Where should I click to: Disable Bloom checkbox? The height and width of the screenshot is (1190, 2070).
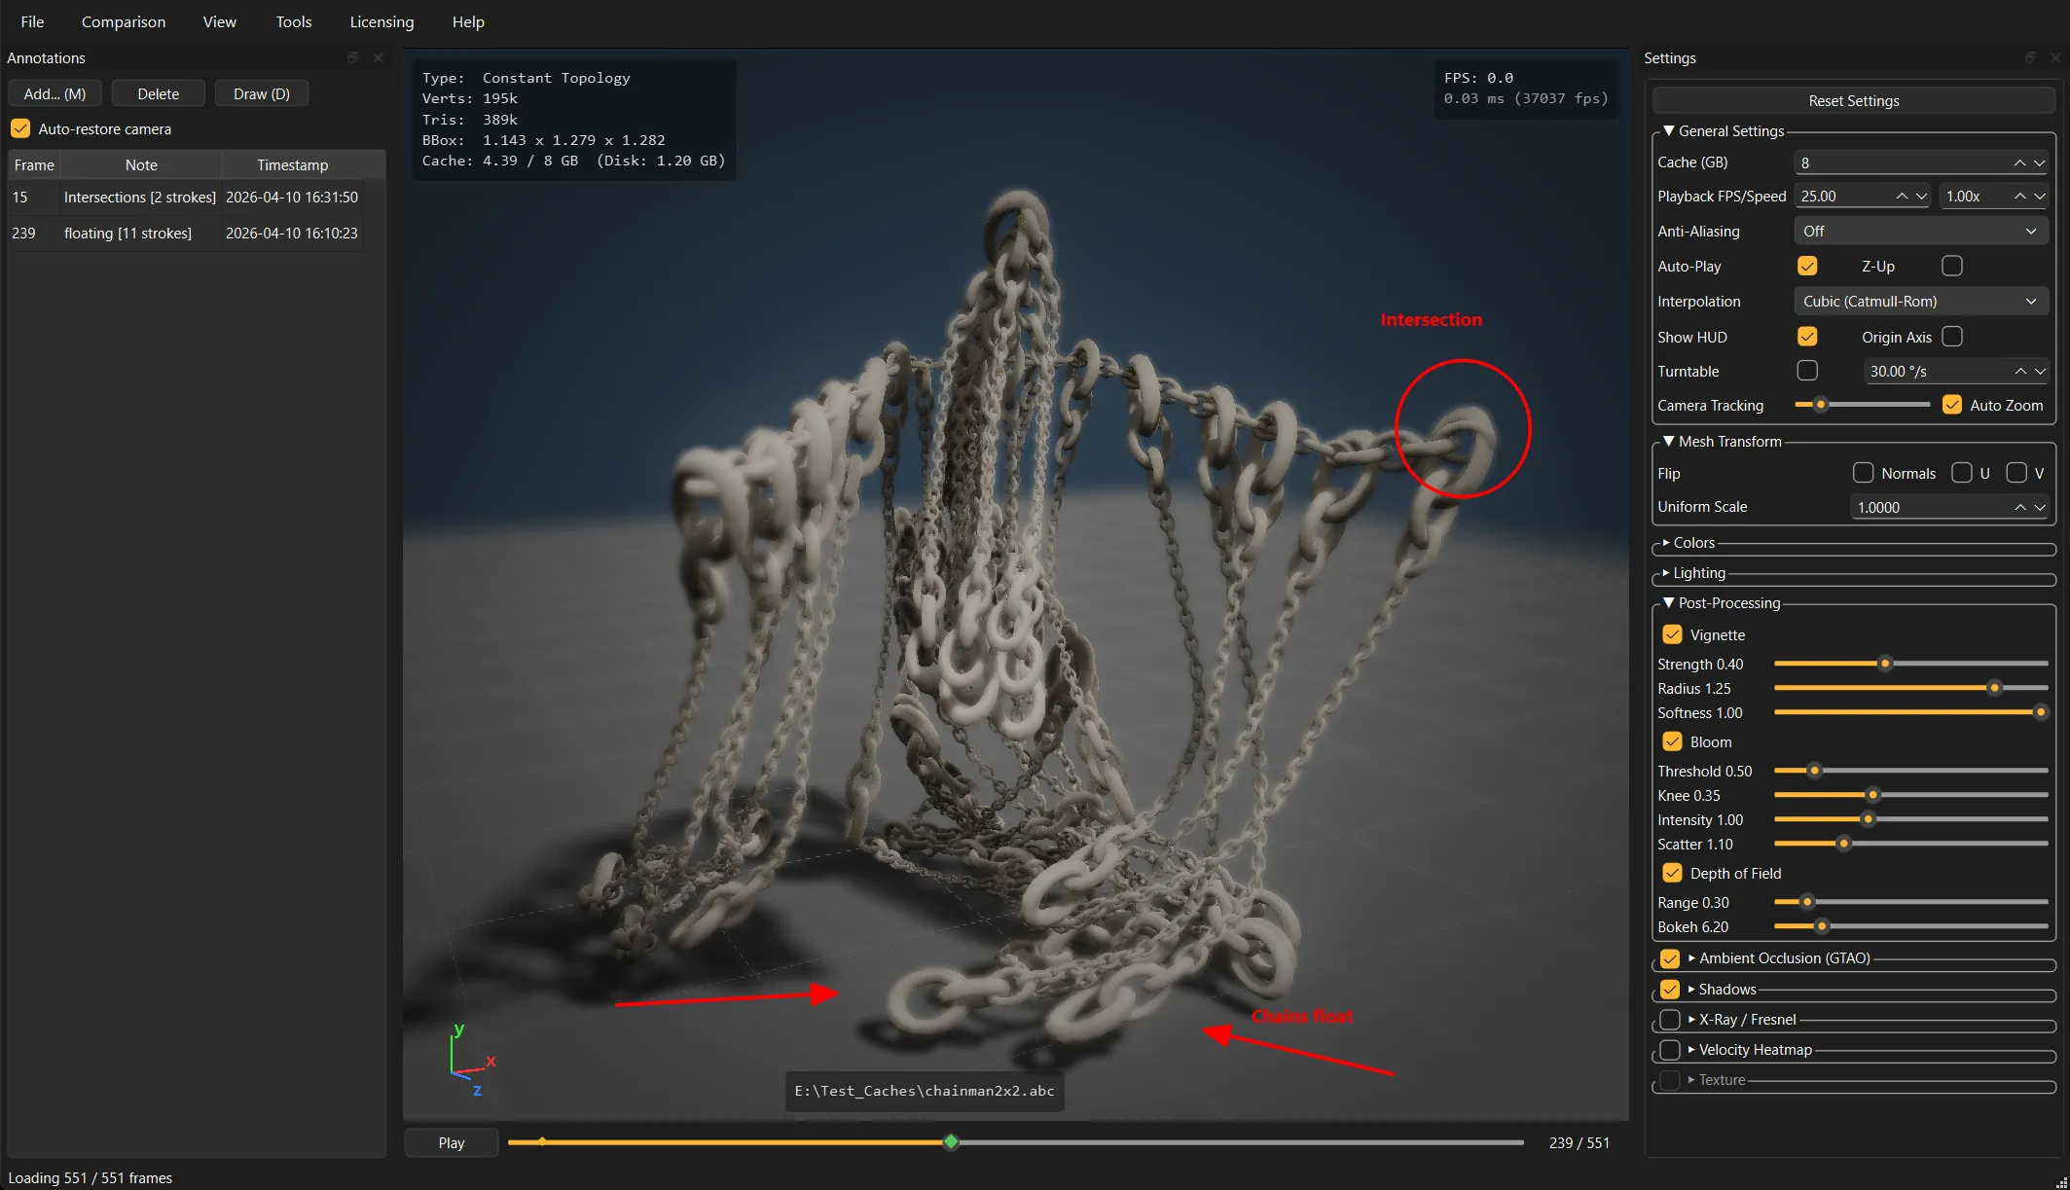tap(1672, 741)
